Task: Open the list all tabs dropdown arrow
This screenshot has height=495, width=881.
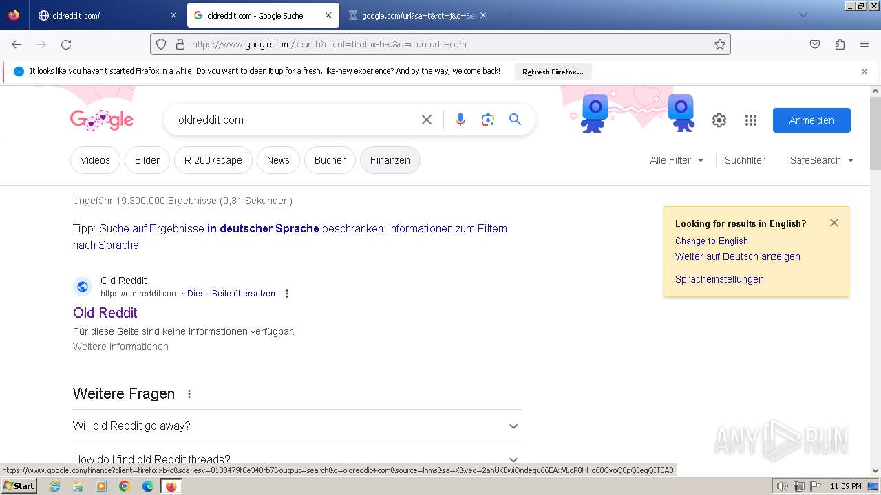Action: point(803,15)
